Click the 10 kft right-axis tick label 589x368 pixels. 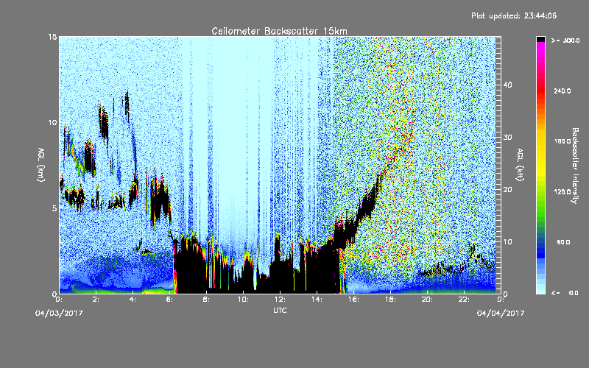(x=507, y=241)
